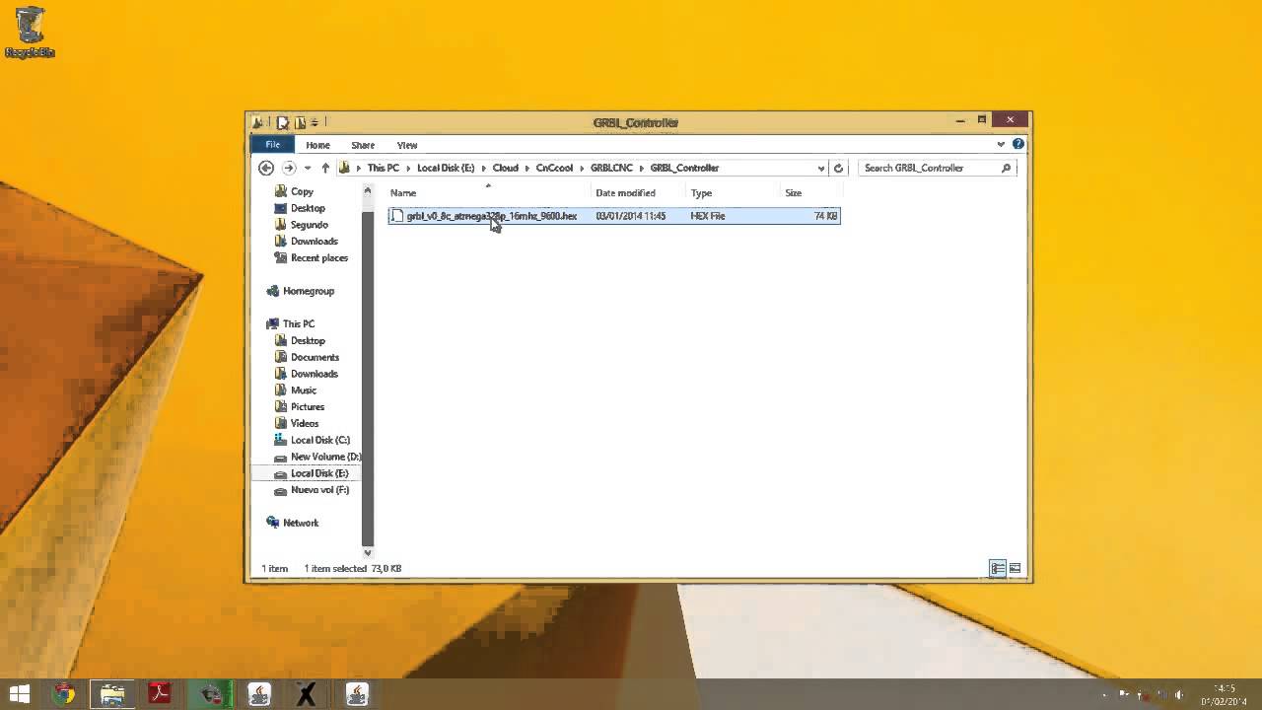Click navigation pane scrollbar down arrow

click(x=368, y=552)
